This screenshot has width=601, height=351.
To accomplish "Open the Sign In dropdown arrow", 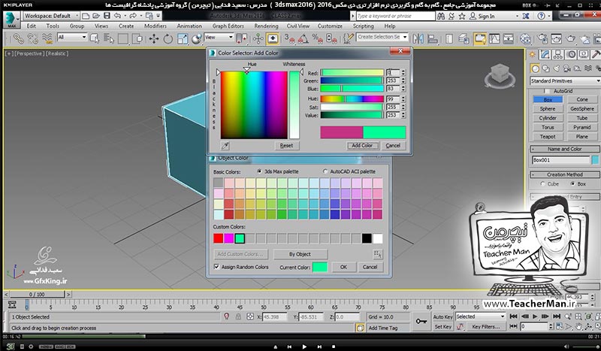I will (x=517, y=16).
